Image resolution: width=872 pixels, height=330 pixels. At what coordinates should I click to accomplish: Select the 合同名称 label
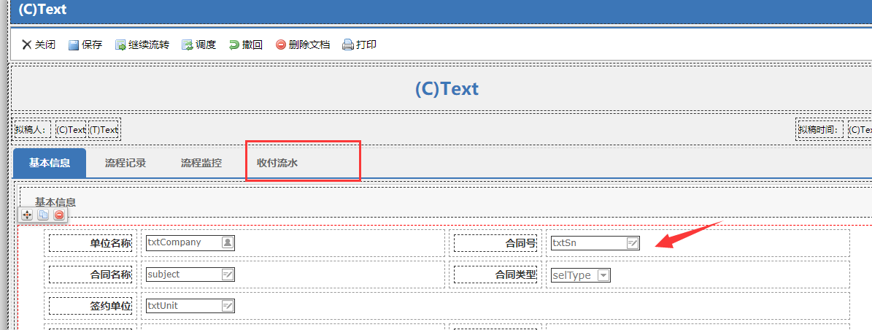pos(90,275)
